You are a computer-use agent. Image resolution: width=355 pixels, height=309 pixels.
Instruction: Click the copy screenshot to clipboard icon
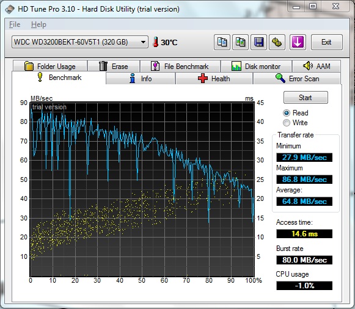coord(241,42)
